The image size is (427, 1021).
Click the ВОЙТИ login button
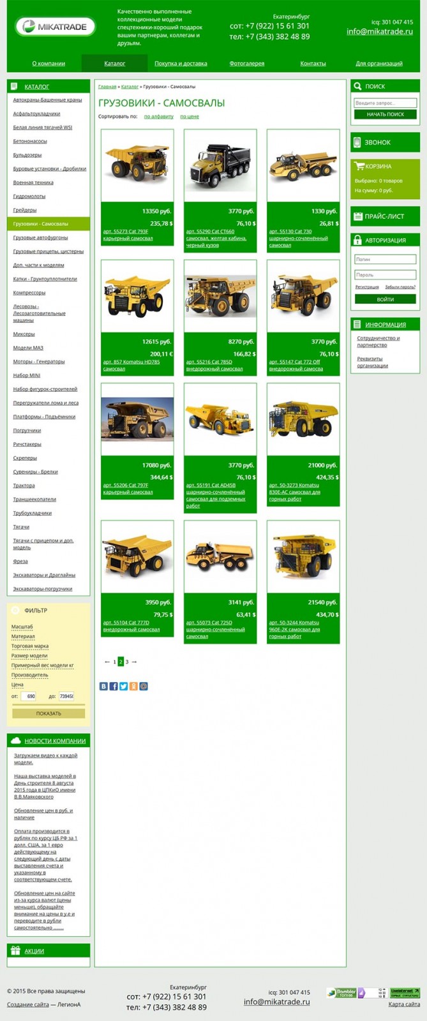coord(386,299)
